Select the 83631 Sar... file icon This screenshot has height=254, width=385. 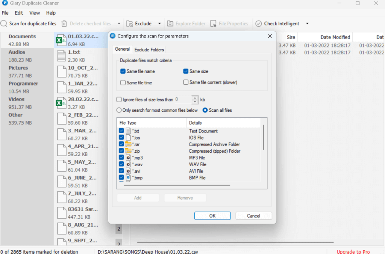tap(61, 213)
